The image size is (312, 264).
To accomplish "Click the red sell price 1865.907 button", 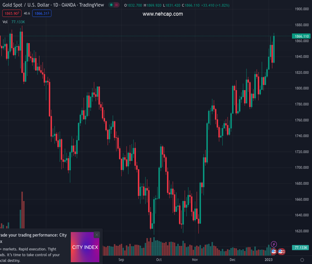I will click(11, 14).
